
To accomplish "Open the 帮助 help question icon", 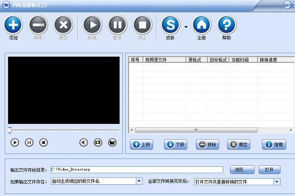I will pyautogui.click(x=227, y=25).
